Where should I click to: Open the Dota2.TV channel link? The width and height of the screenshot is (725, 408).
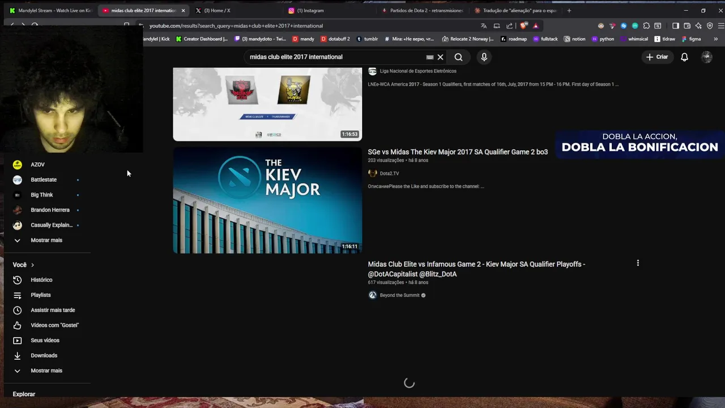click(x=389, y=173)
